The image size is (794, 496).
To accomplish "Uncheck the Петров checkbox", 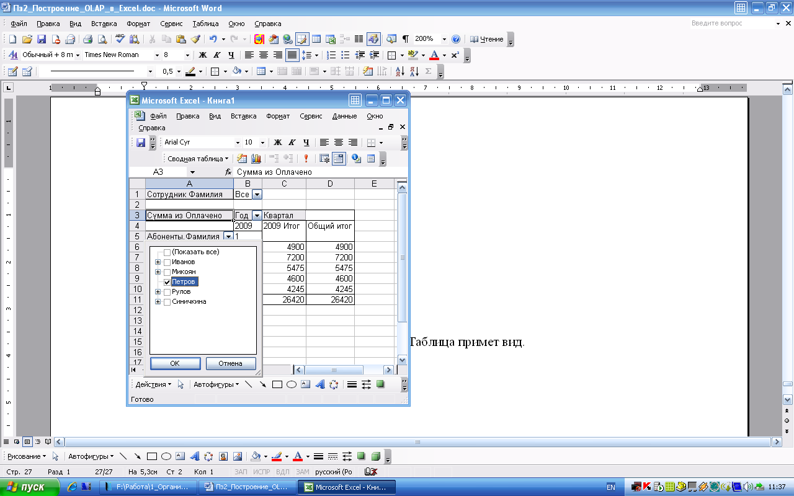I will [x=167, y=282].
